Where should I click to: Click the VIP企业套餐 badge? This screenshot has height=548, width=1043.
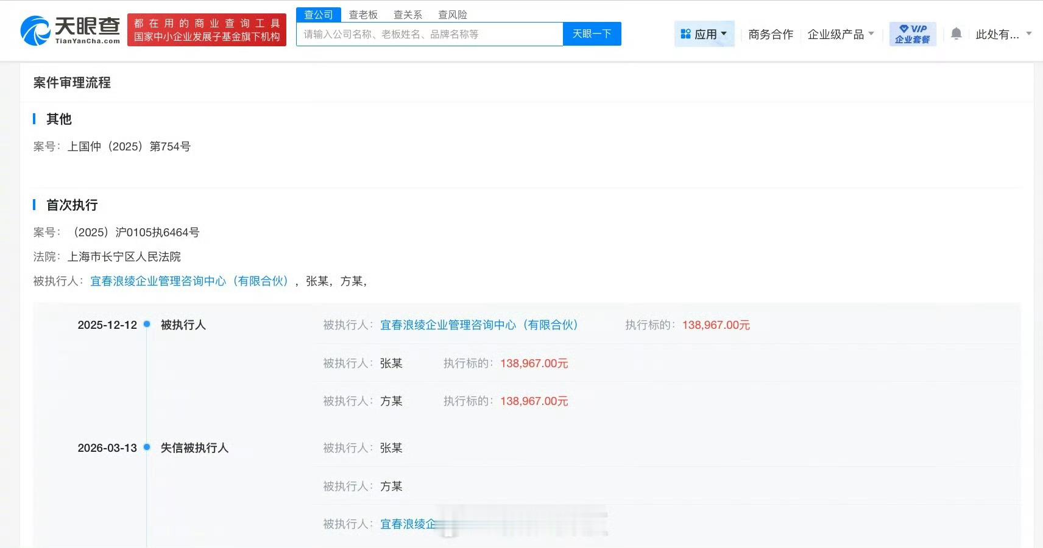(x=912, y=33)
